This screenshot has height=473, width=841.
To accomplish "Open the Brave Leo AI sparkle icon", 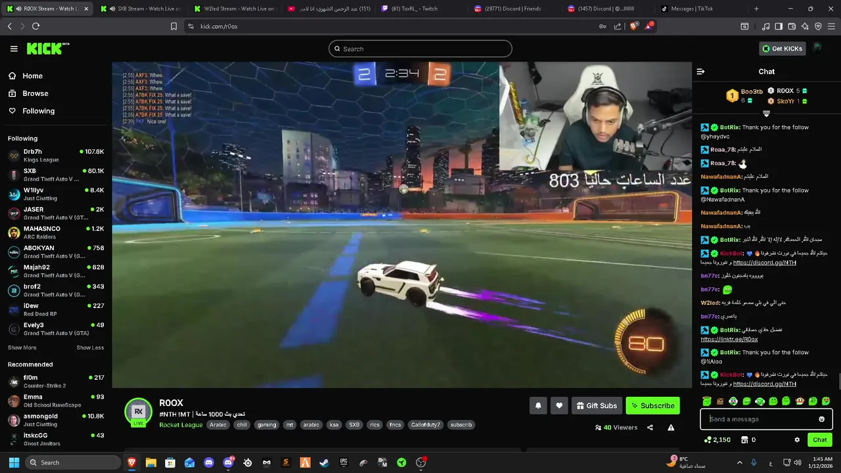I will [x=805, y=26].
